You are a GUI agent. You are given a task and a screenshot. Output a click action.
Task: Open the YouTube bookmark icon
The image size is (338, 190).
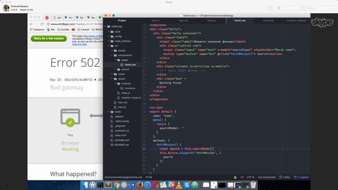(x=73, y=30)
